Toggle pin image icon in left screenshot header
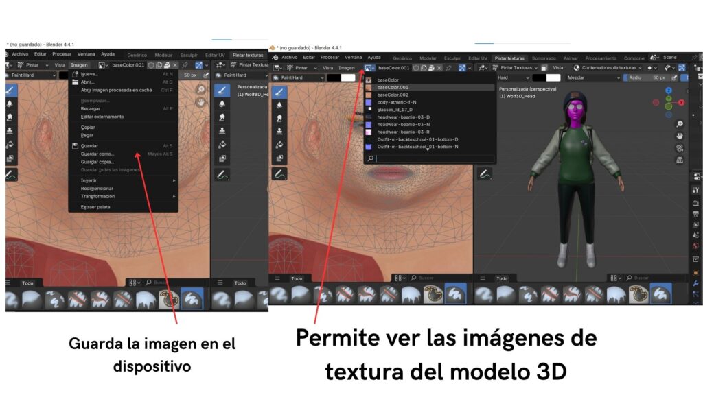Screen dimensions: 703x395 tap(185, 65)
